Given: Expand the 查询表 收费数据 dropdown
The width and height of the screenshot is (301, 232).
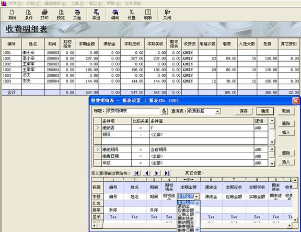Looking at the screenshot, I should [x=217, y=111].
